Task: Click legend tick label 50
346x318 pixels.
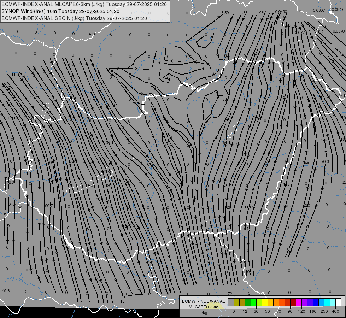Action: [x=268, y=311]
